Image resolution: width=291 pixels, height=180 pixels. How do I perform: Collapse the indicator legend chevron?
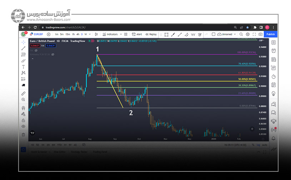tap(32, 59)
